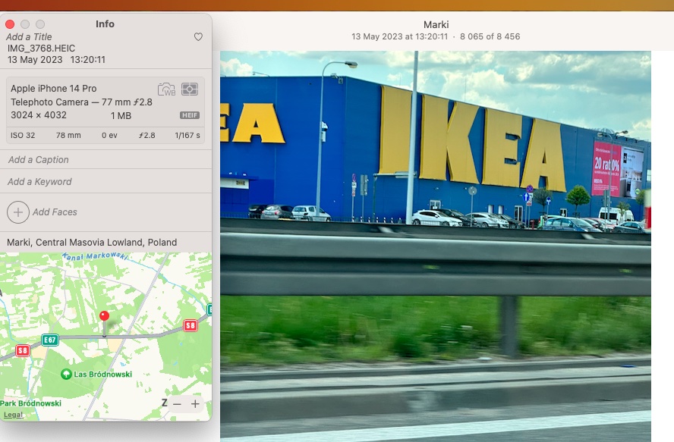674x442 pixels.
Task: Mark the photo as favorite with the heart icon
Action: 198,37
